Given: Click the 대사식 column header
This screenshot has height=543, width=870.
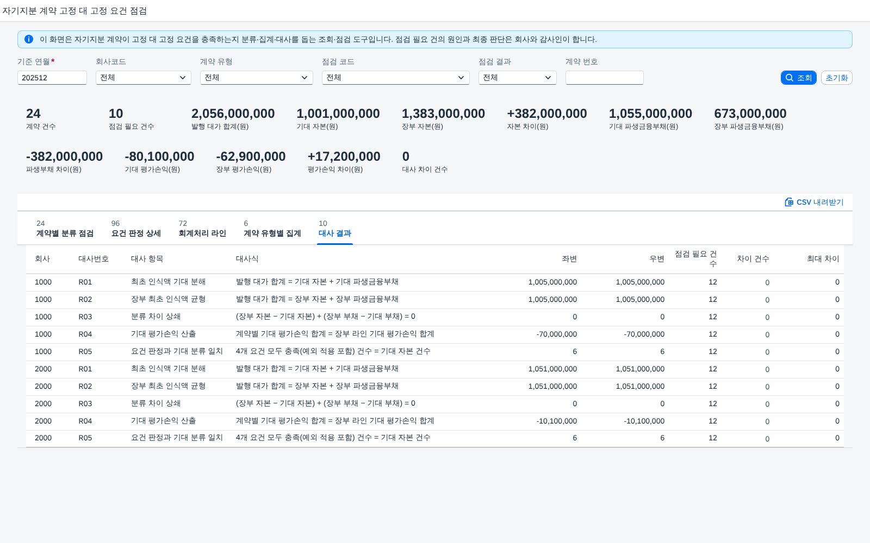Looking at the screenshot, I should pos(247,259).
